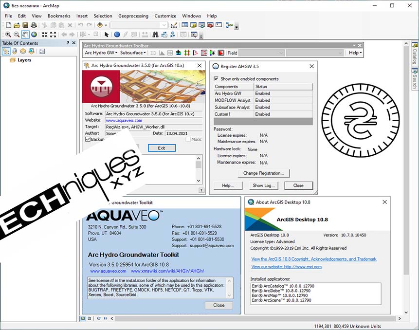Screen dimensions: 419x330
Task: Open the Bookmarks menu
Action: tap(59, 16)
